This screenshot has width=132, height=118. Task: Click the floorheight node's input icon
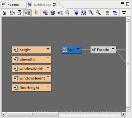coord(16,88)
